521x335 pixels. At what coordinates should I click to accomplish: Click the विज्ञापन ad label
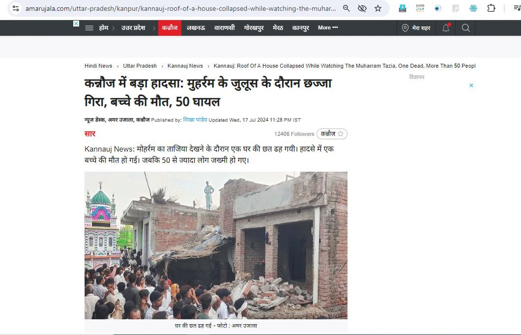[x=417, y=77]
